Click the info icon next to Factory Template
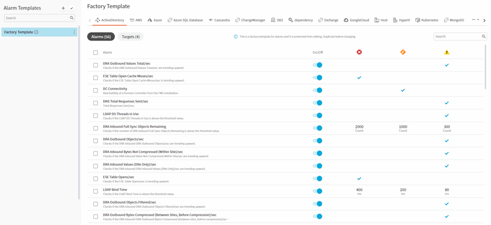Screen dimensions: 491x225 point(36,32)
